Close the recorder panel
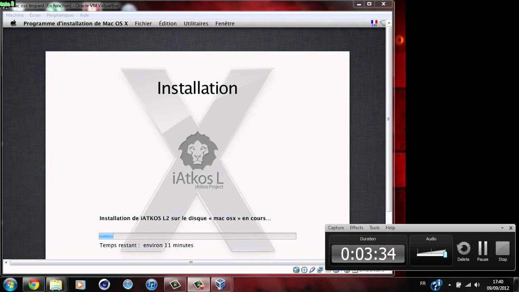 (511, 228)
